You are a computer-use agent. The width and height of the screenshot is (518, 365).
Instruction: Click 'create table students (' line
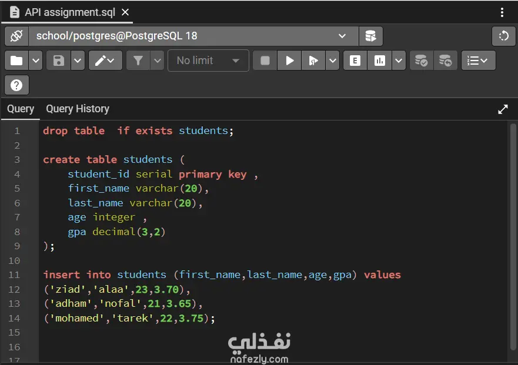click(113, 160)
